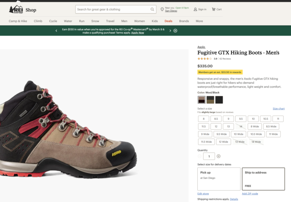Open the Women menu
This screenshot has height=202, width=291.
pyautogui.click(x=139, y=21)
